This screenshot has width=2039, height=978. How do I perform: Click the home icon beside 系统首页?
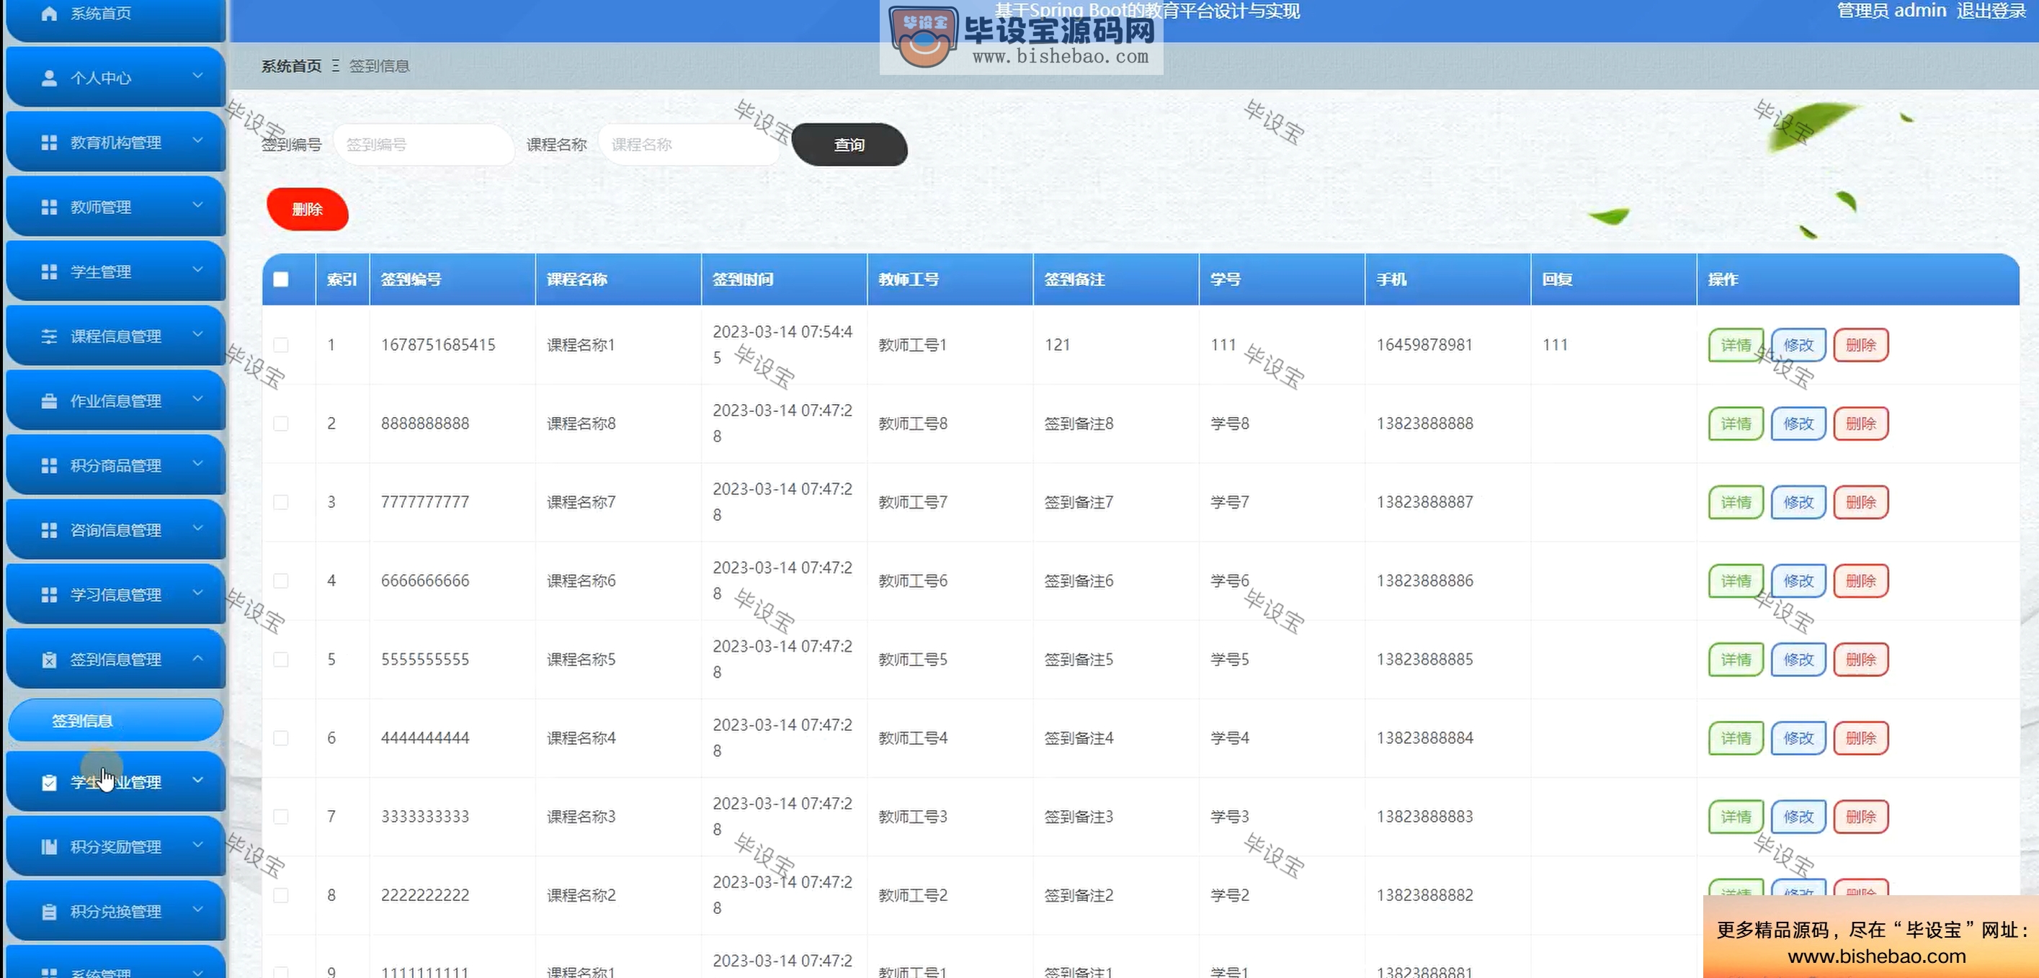(x=49, y=14)
